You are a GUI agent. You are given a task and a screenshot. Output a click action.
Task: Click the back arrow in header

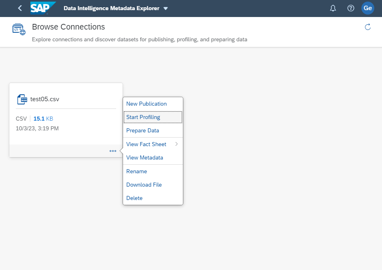pyautogui.click(x=20, y=9)
